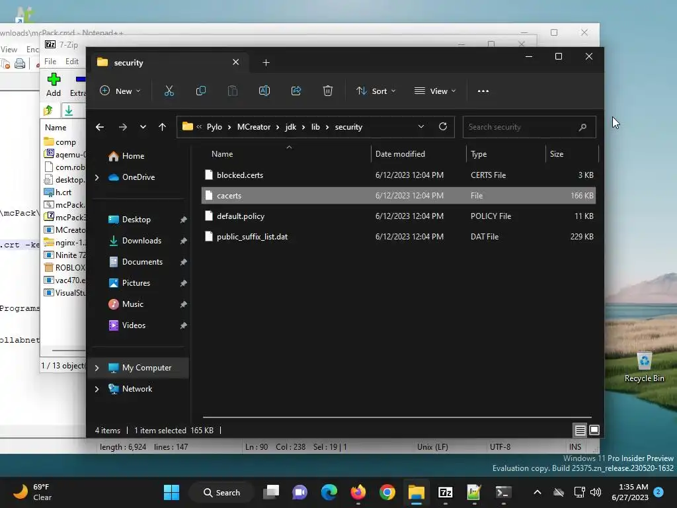Click the Rename icon in Explorer toolbar
The image size is (677, 508).
point(264,91)
